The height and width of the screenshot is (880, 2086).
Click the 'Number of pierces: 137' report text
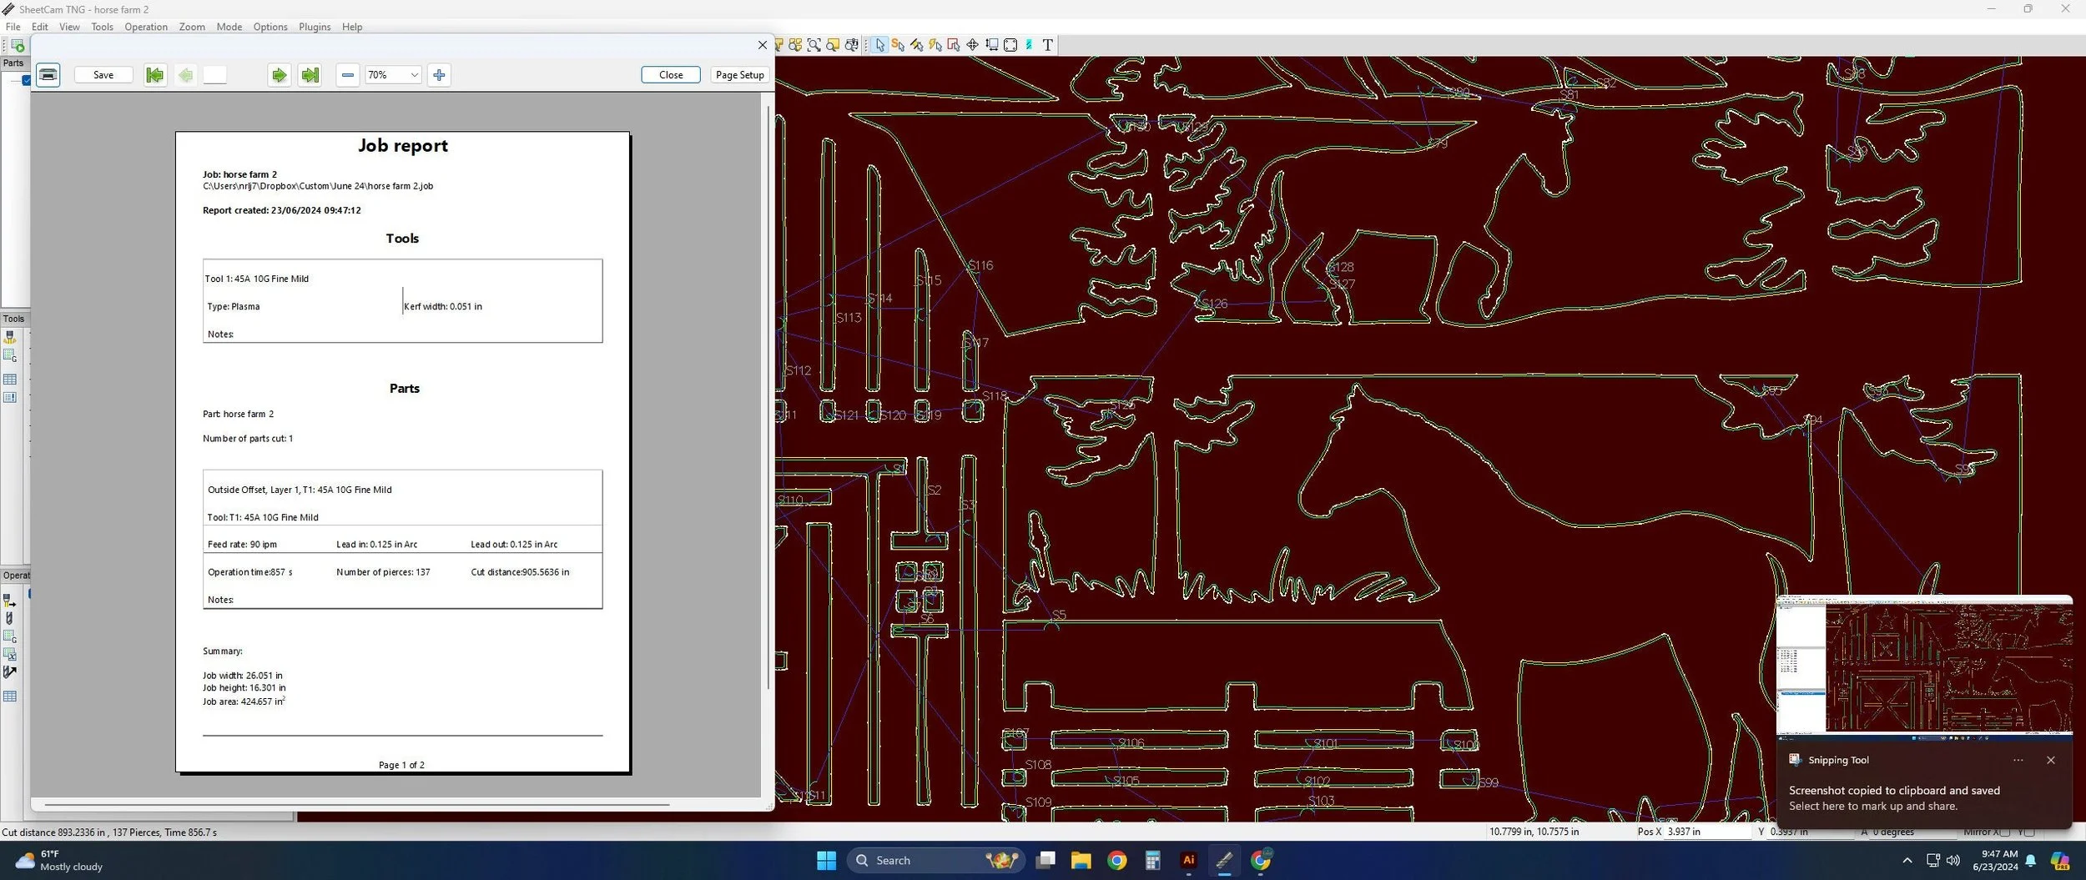(383, 572)
